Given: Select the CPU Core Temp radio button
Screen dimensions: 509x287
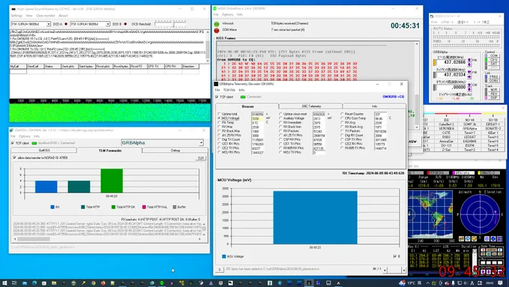Looking at the screenshot, I should pyautogui.click(x=342, y=118).
